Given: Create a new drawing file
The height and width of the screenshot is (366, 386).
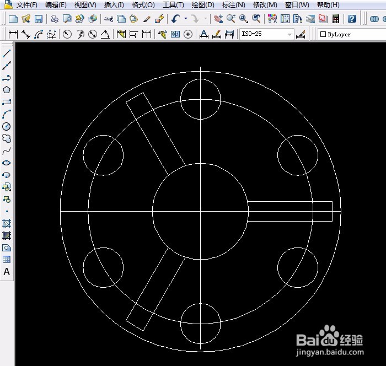Looking at the screenshot, I should coord(13,18).
